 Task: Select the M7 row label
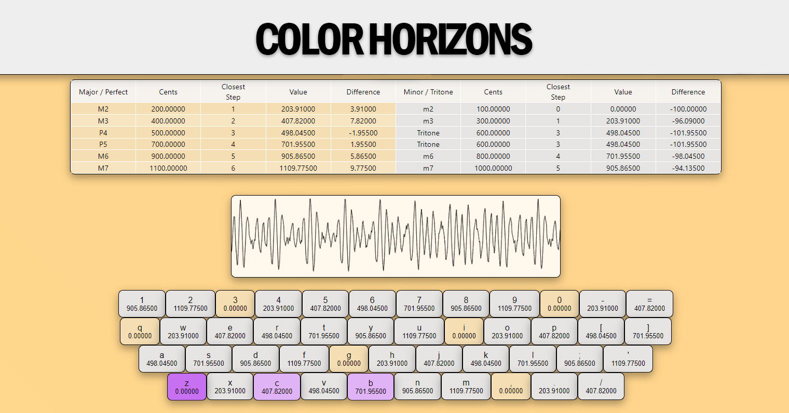pos(103,168)
